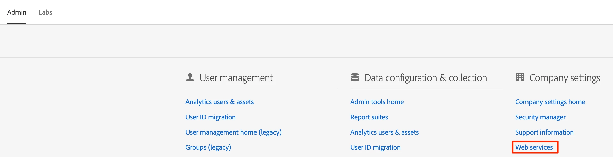Open the Groups (legacy) link

208,147
